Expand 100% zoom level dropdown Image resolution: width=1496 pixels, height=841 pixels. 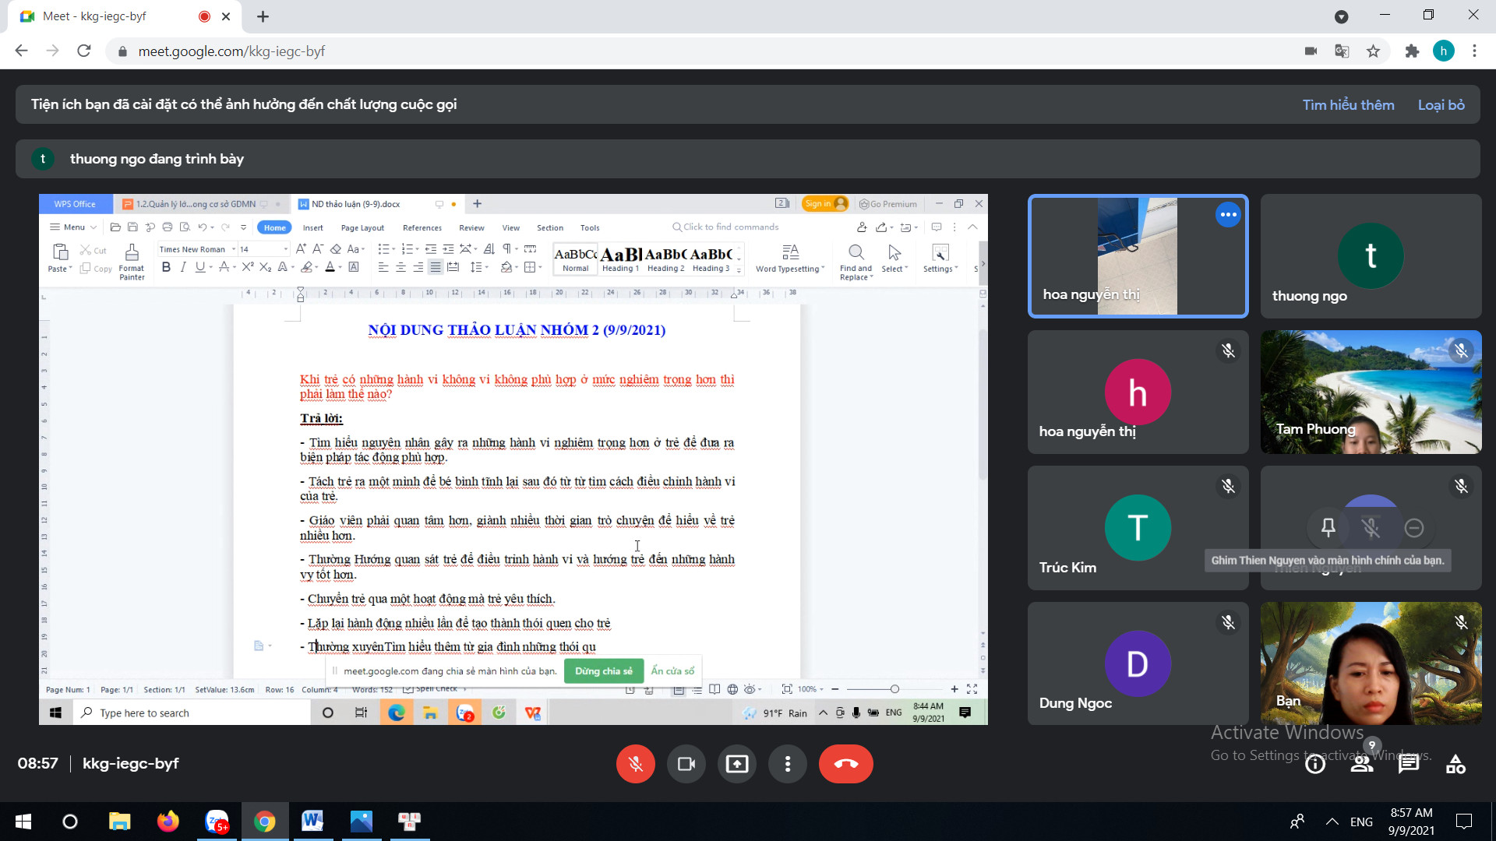[810, 689]
